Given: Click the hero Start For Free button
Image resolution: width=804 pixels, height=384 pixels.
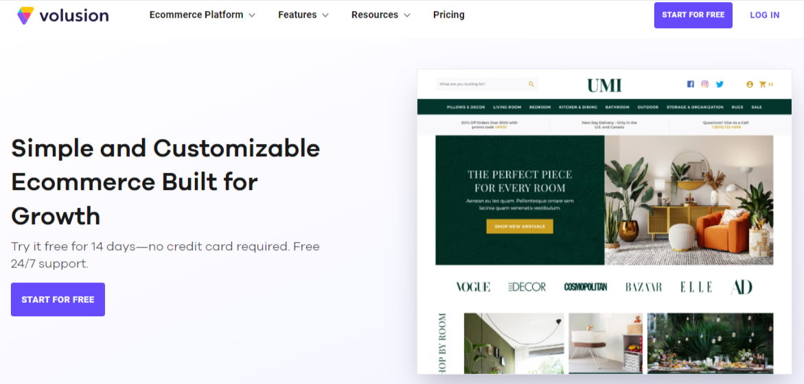Looking at the screenshot, I should point(58,300).
